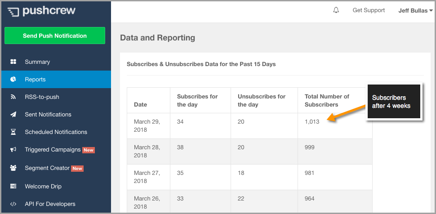The width and height of the screenshot is (436, 214).
Task: Open the Get Support link
Action: pyautogui.click(x=369, y=10)
